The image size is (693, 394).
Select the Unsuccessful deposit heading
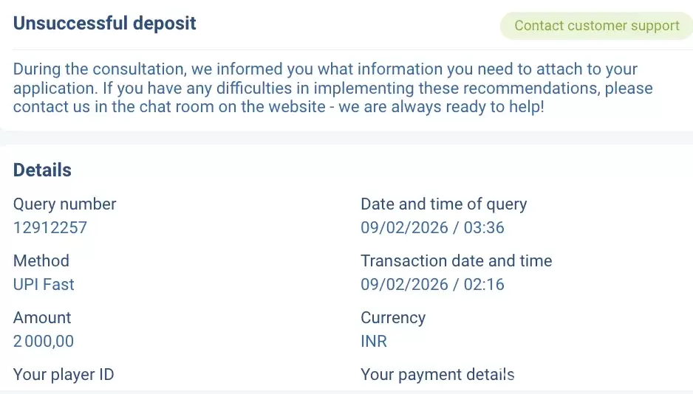click(x=105, y=23)
